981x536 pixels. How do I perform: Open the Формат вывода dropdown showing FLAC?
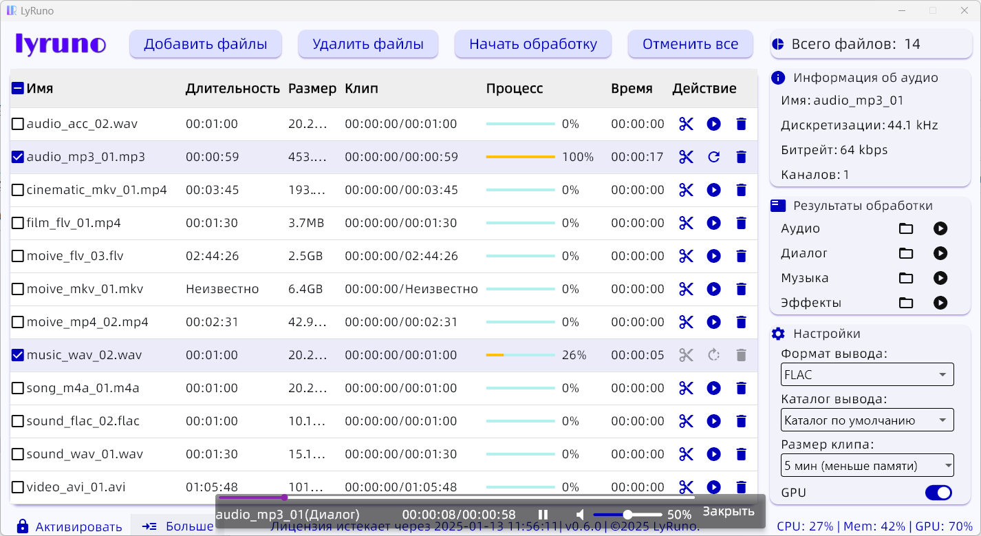click(x=867, y=374)
